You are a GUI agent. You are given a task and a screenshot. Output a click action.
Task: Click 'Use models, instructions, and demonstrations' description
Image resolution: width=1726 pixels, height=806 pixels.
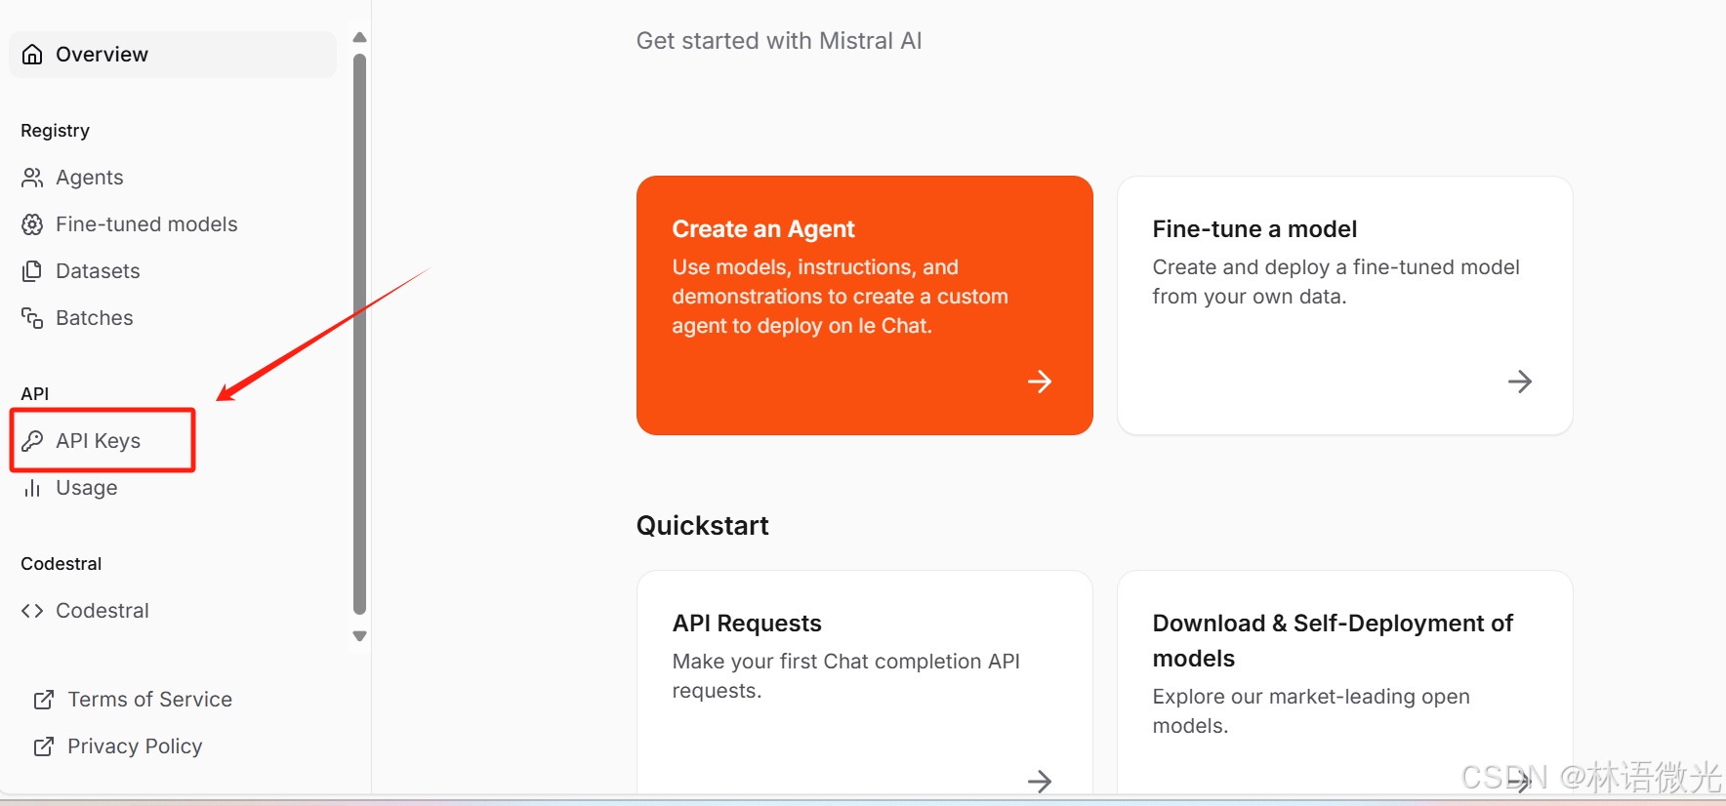(840, 297)
